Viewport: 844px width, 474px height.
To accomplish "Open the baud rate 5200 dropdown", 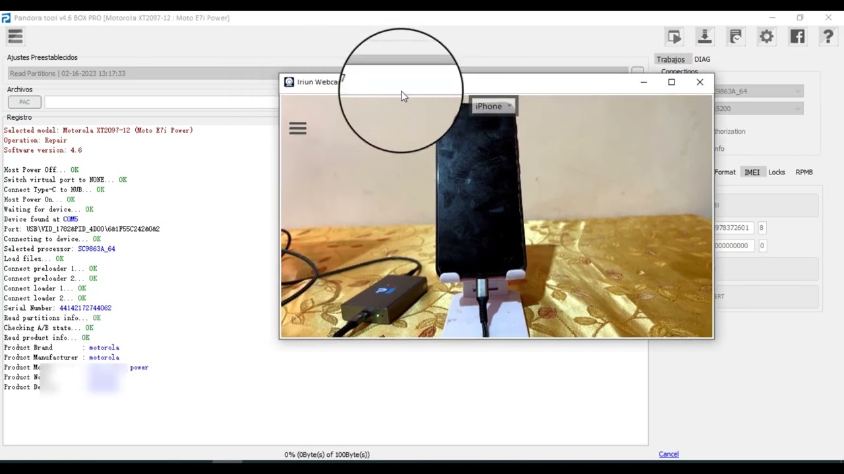I will click(758, 109).
